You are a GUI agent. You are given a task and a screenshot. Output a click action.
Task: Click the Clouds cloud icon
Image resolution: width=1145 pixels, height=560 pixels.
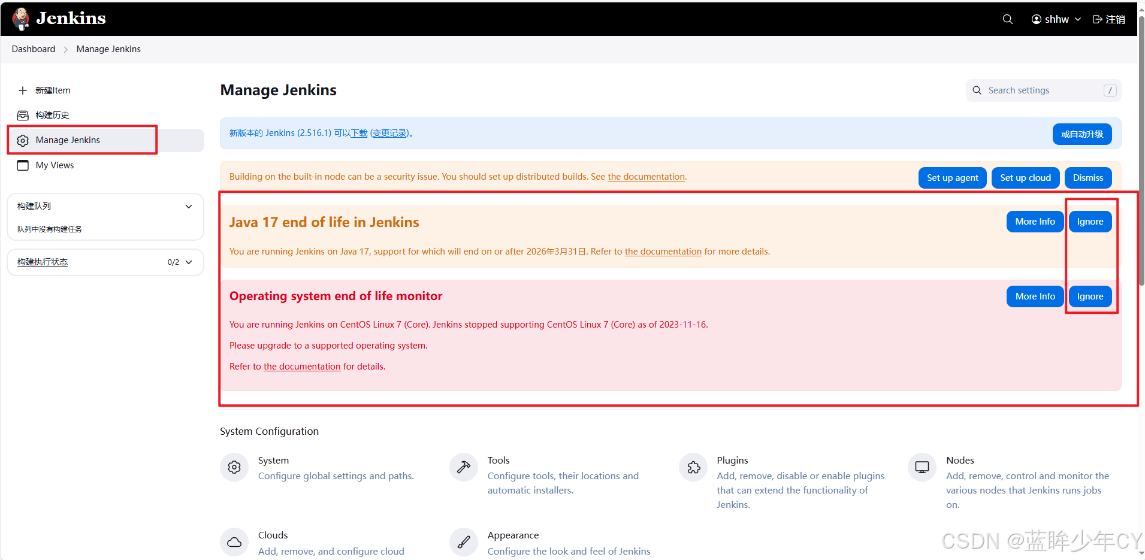coord(234,542)
